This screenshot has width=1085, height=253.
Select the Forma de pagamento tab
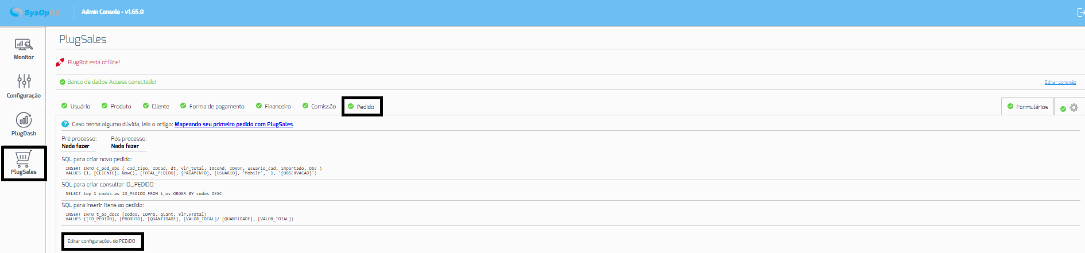tap(212, 106)
